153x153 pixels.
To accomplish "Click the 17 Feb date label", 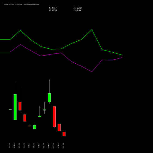I will click(x=58, y=146).
